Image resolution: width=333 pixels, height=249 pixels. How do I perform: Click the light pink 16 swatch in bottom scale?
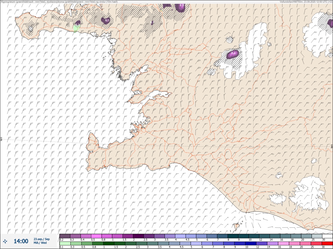[284, 244]
